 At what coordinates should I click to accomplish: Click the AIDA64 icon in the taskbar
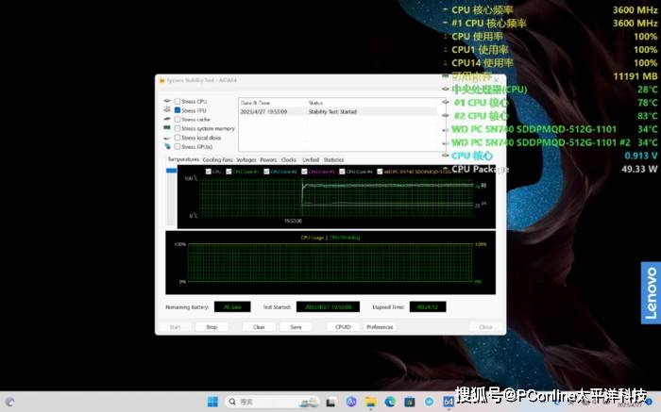click(449, 403)
